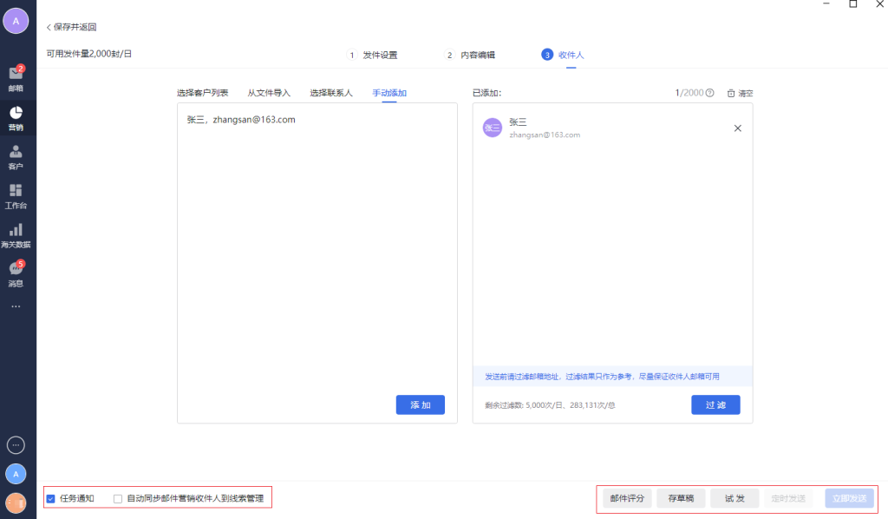Click in the manual recipient text area
Image resolution: width=888 pixels, height=519 pixels.
tap(317, 252)
